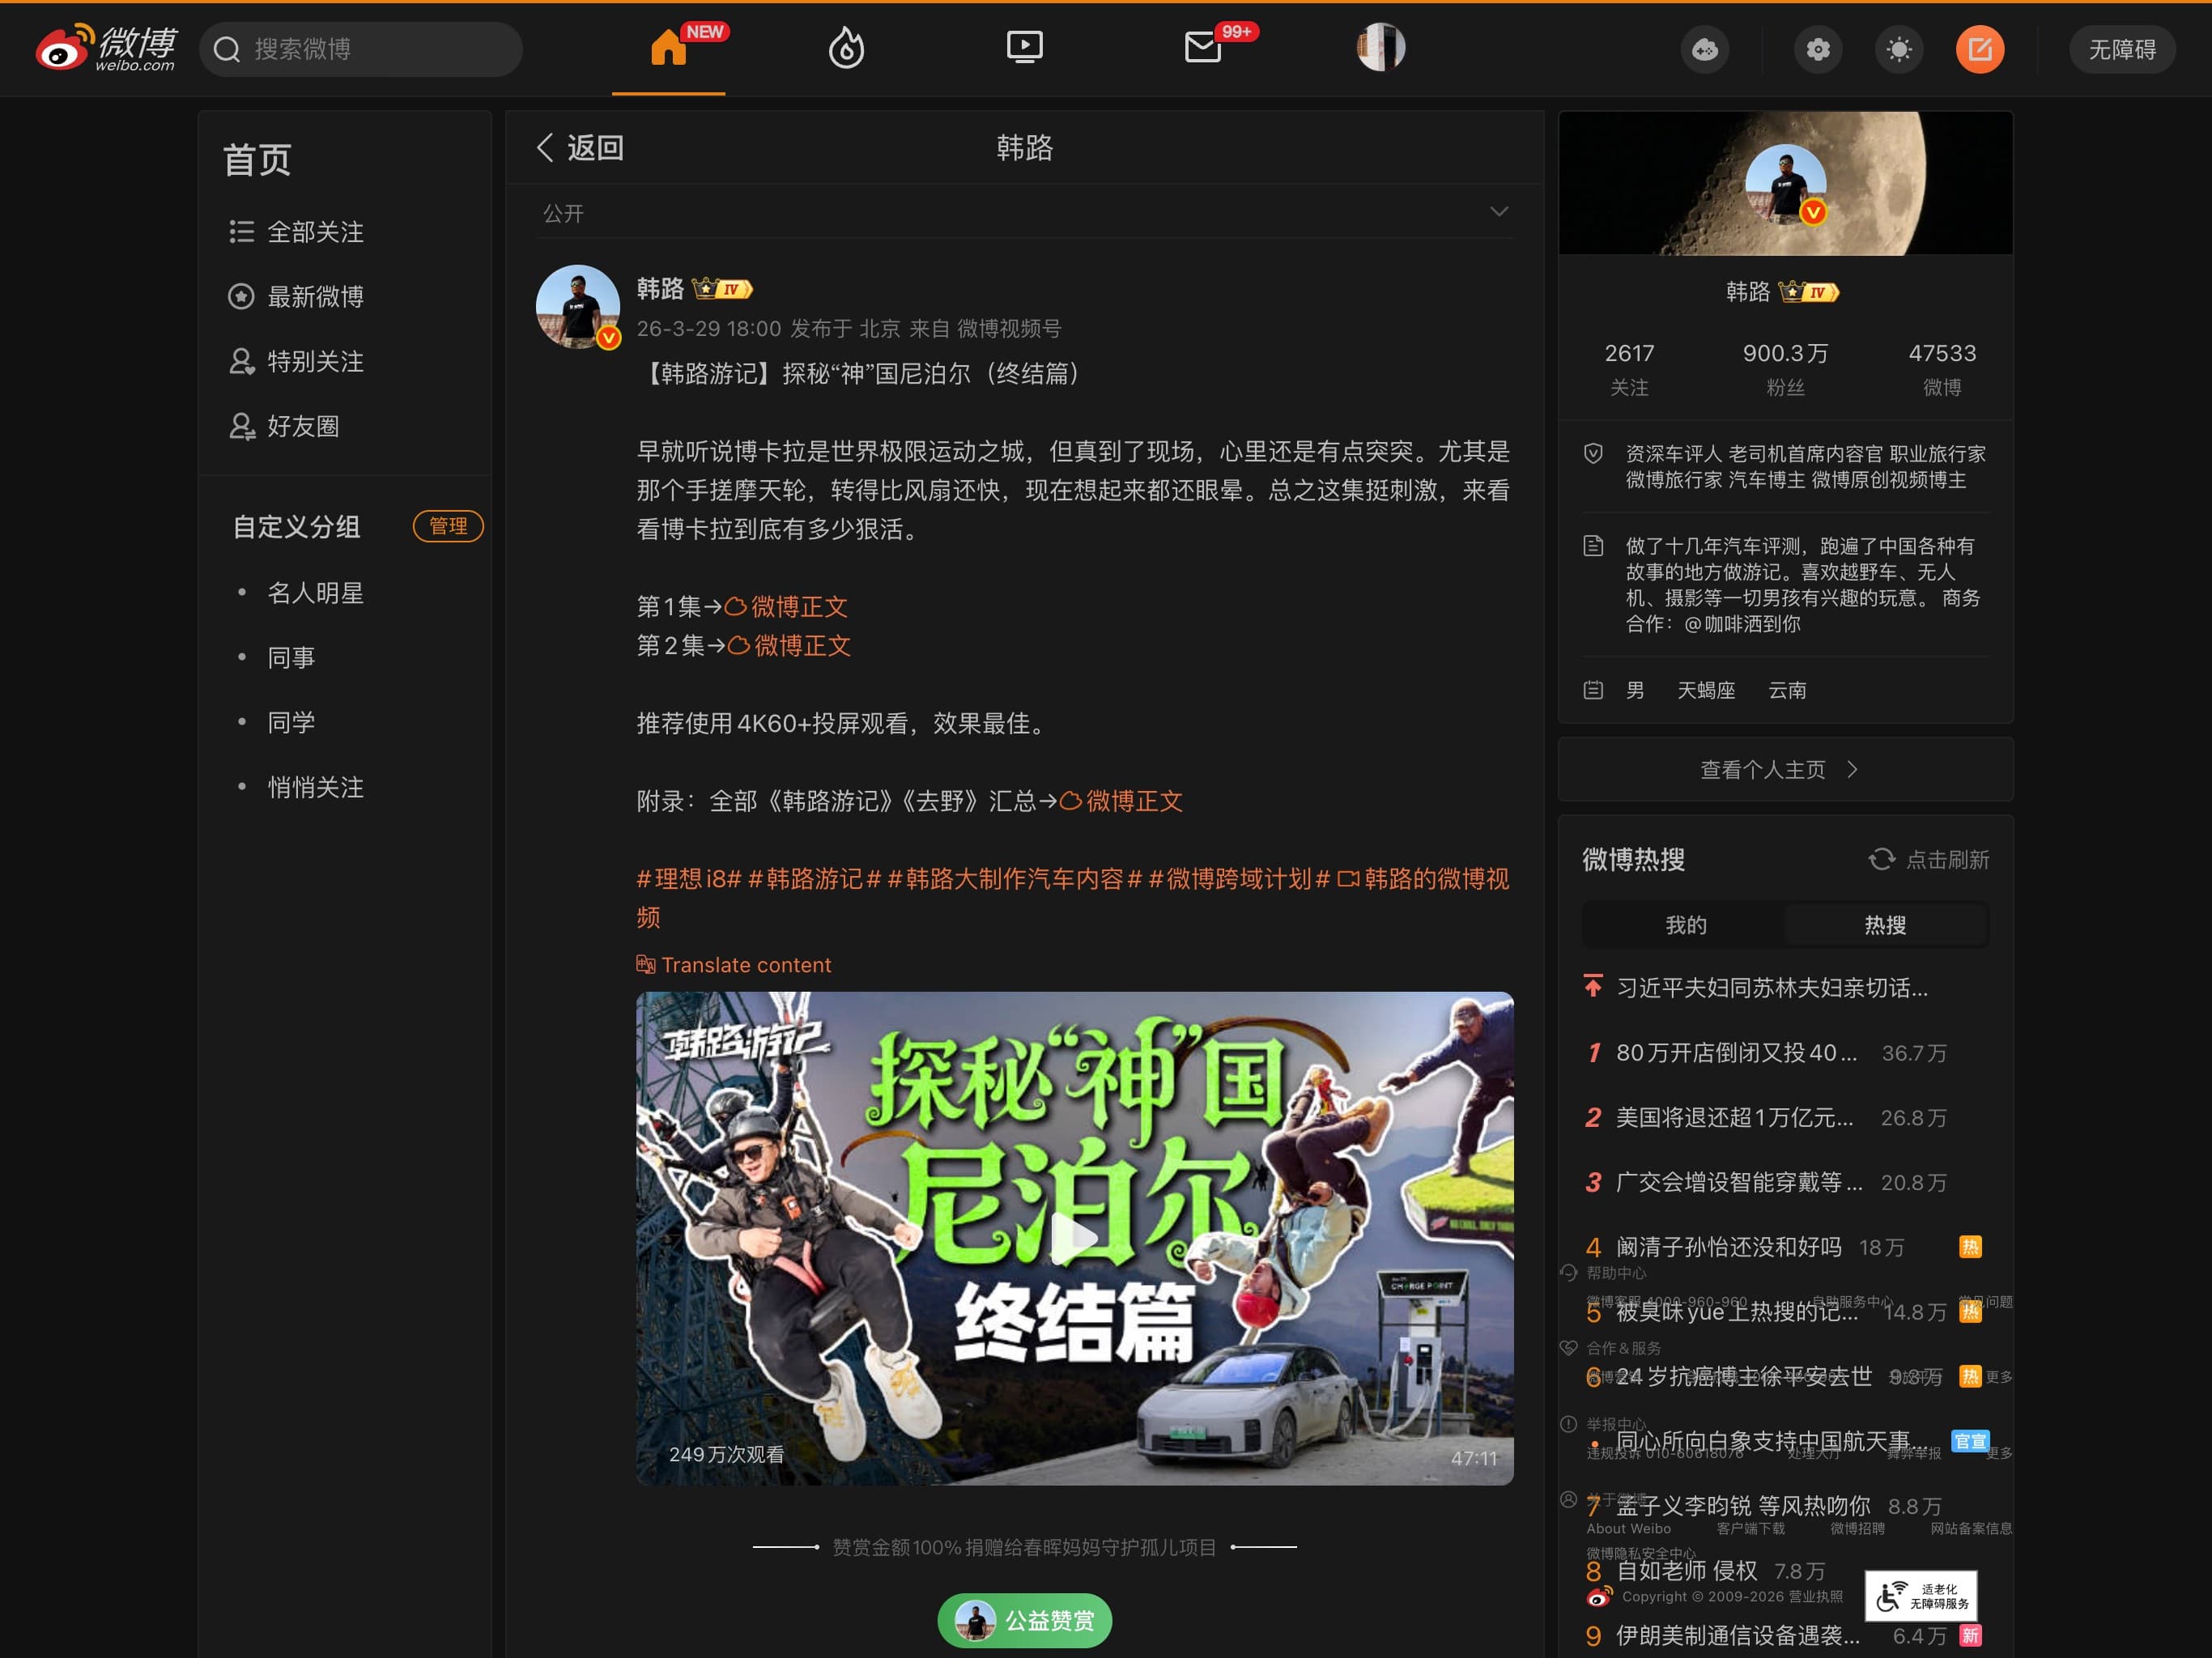Viewport: 2212px width, 1658px height.
Task: Select 特别关注 in the left sidebar
Action: tap(314, 362)
